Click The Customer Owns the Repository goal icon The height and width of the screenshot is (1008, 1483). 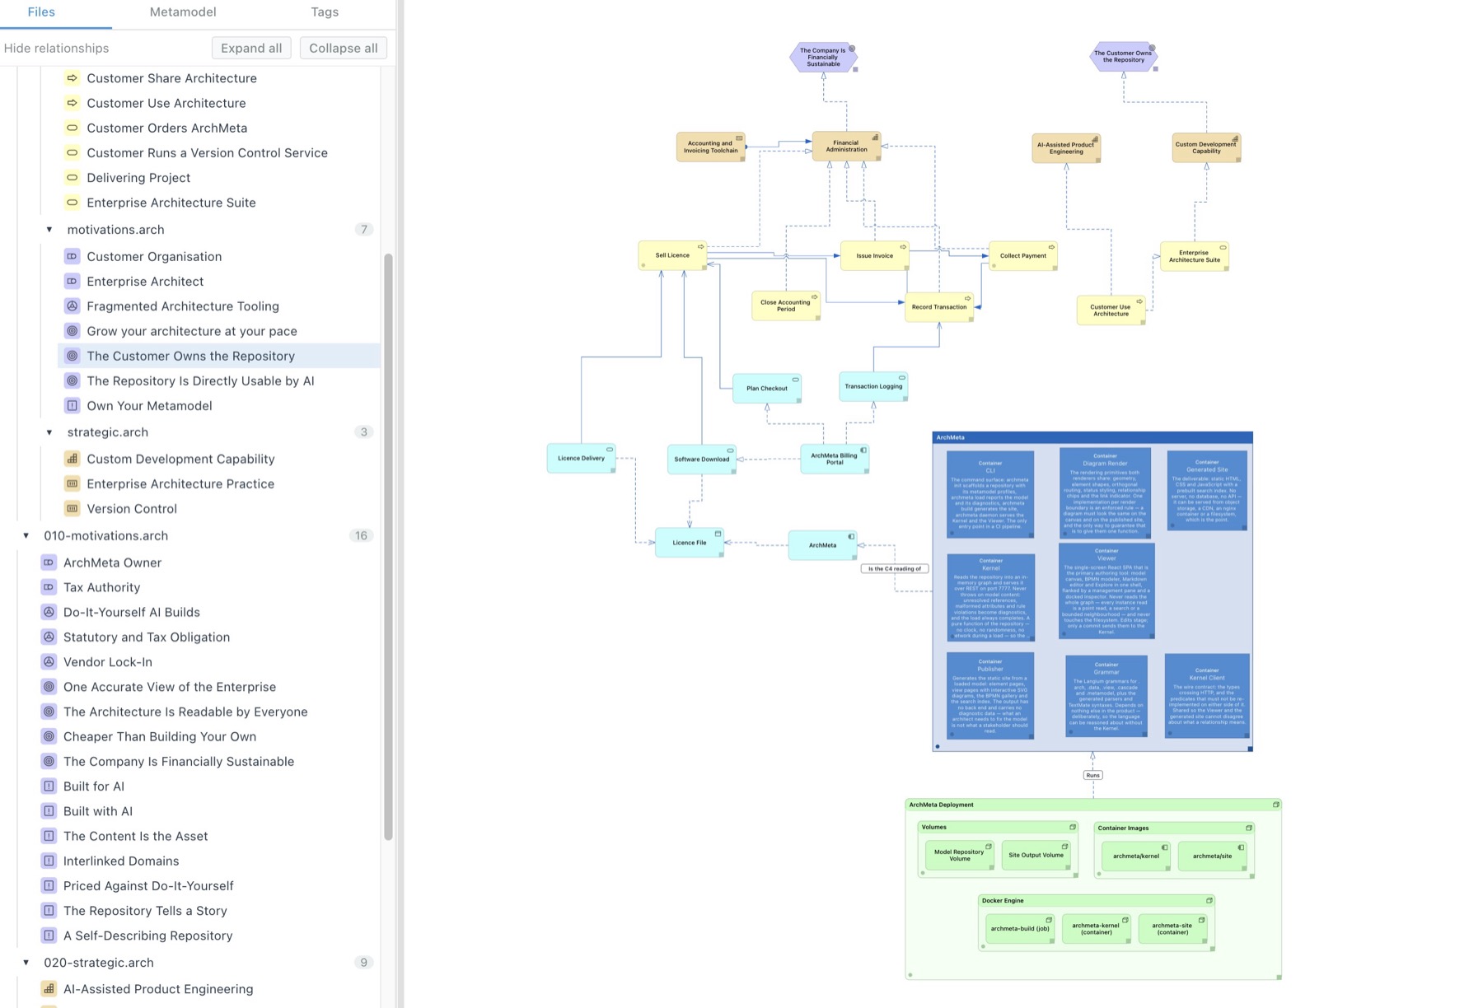tap(73, 356)
